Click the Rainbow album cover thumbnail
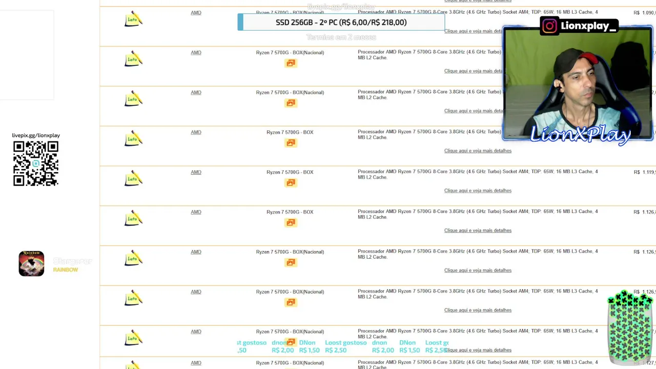Viewport: 656px width, 369px height. (x=31, y=263)
